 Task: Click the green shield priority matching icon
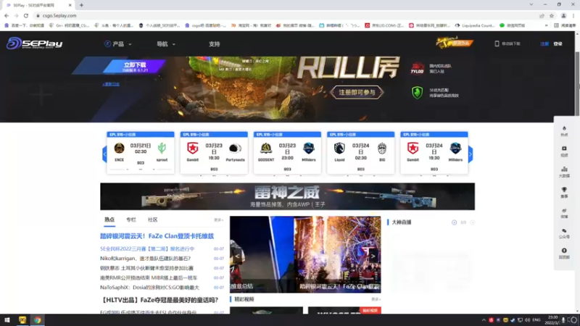(x=418, y=93)
